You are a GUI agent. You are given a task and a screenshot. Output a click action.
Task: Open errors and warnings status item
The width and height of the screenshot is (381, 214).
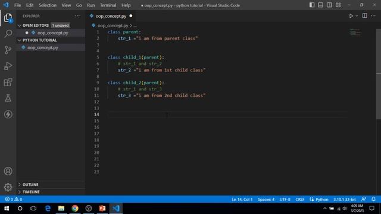(14, 199)
